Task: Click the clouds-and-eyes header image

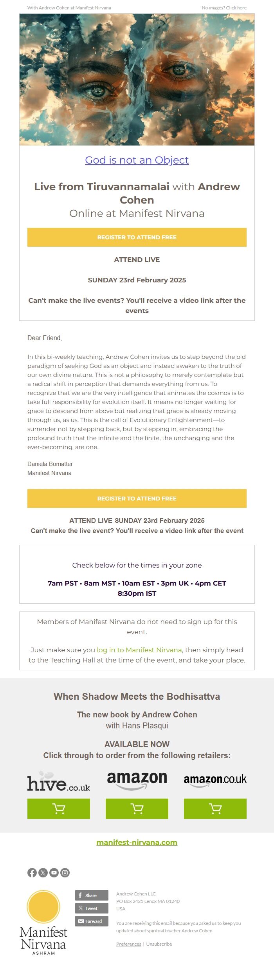Action: (x=137, y=78)
